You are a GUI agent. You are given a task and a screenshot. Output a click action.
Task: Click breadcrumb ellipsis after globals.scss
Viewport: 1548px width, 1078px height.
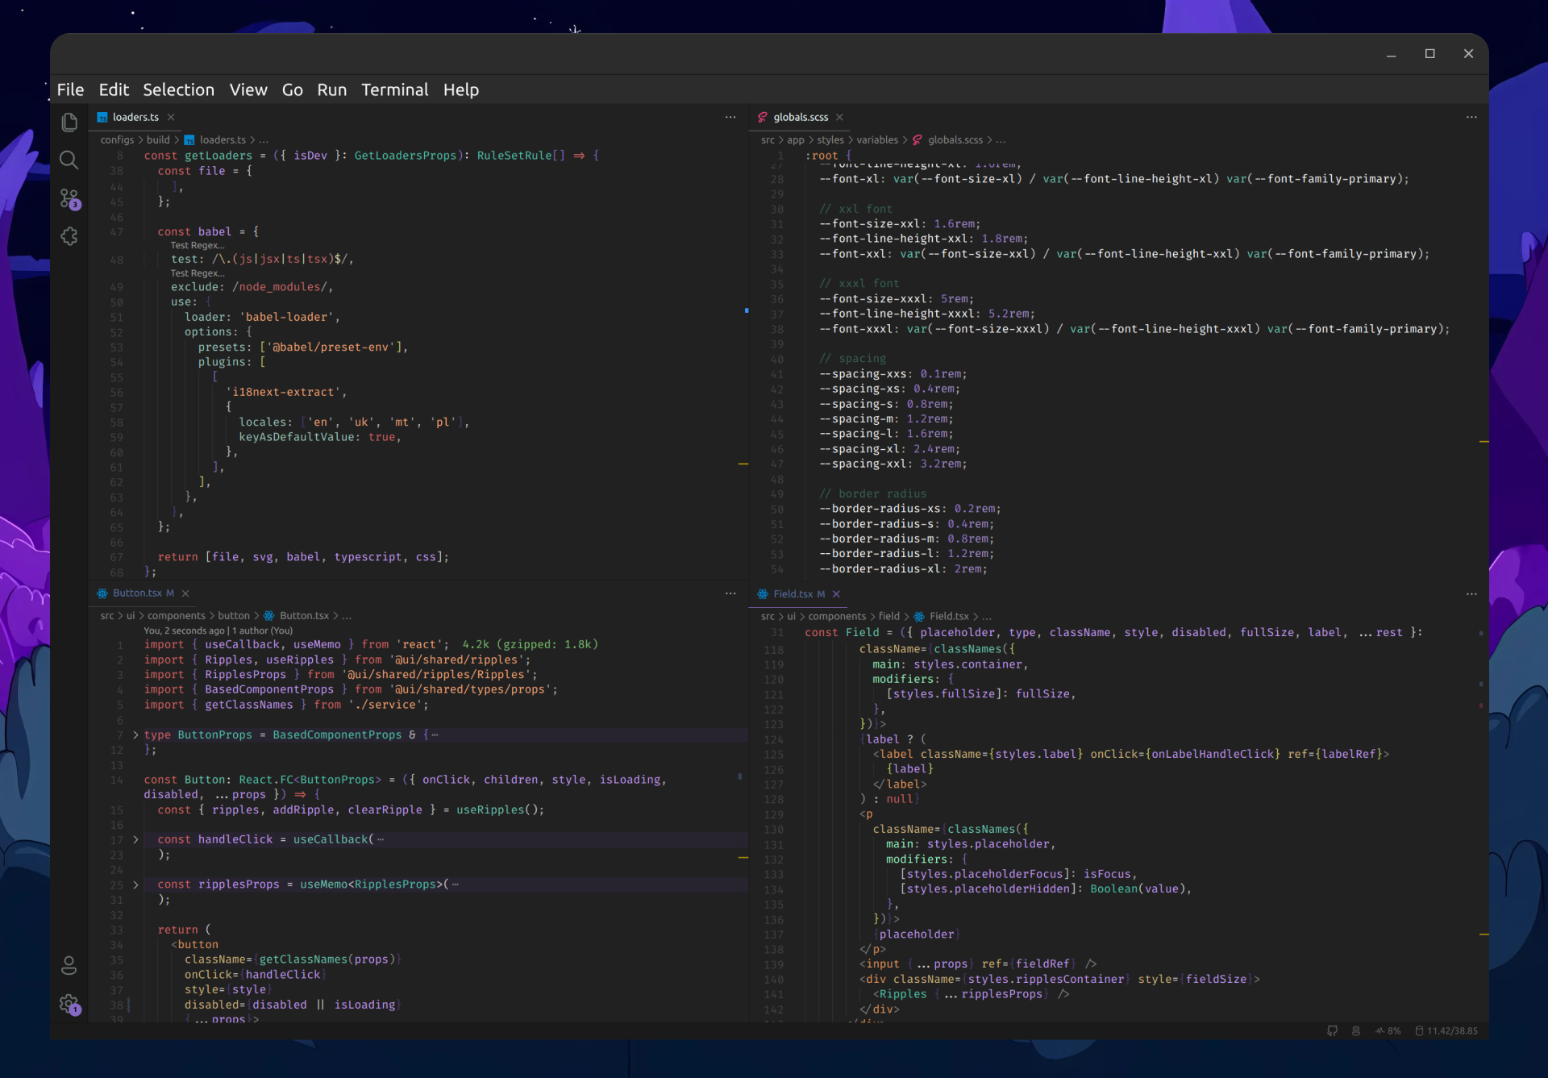1001,139
